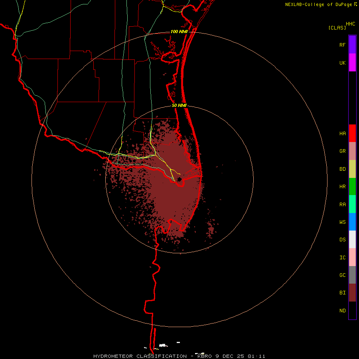This screenshot has width=359, height=359.
Task: Click the RF purple legend swatch
Action: pyautogui.click(x=352, y=44)
